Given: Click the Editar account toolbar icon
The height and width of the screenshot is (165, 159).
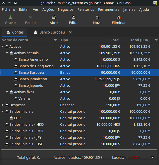Looking at the screenshot, I should click(74, 17).
